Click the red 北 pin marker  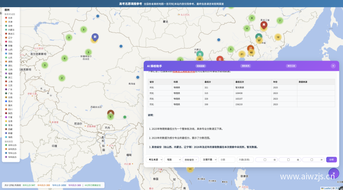pyautogui.click(x=220, y=59)
